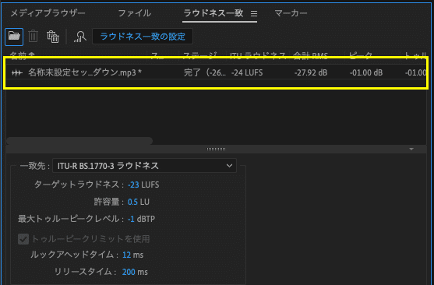Select the 名称未設定セッ_ダウン.mp3 file row
434x285 pixels.
tap(216, 72)
